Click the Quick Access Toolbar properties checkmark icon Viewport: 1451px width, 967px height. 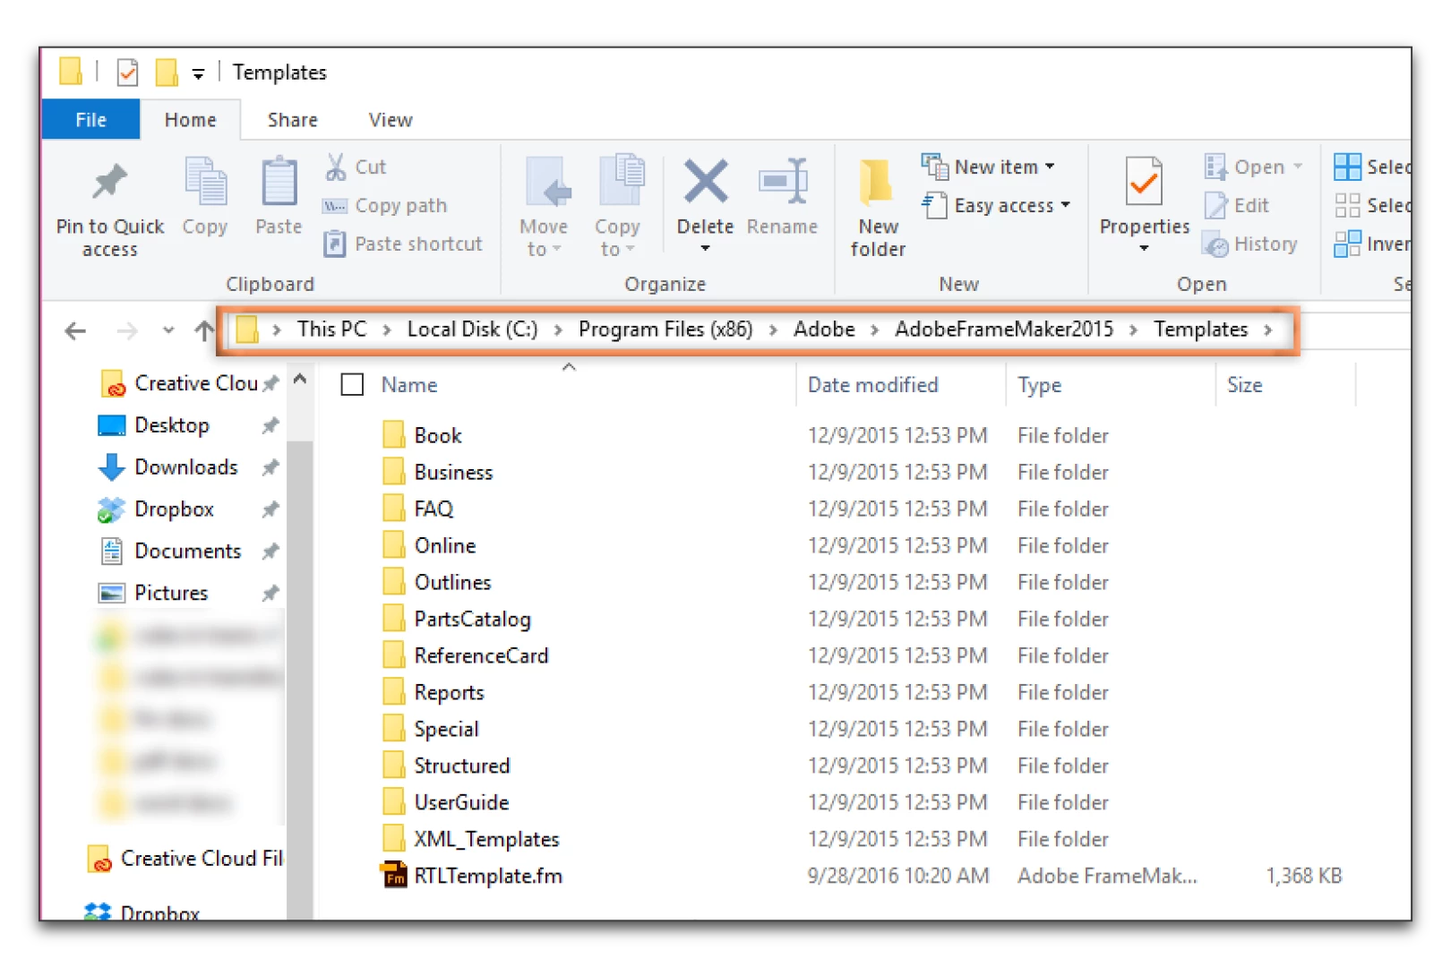point(128,72)
